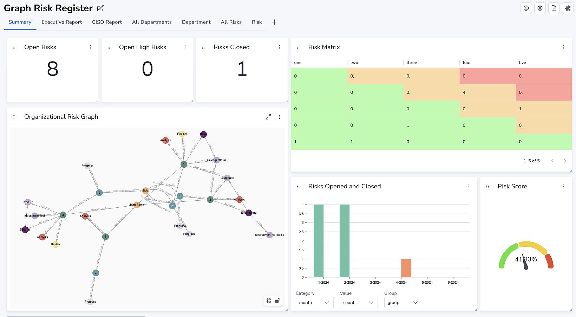This screenshot has width=576, height=317.
Task: Click the 2-2024 green bar
Action: (x=345, y=241)
